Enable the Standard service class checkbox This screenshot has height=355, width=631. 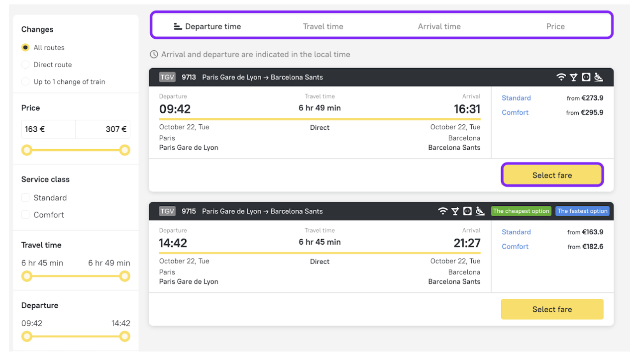(x=25, y=198)
